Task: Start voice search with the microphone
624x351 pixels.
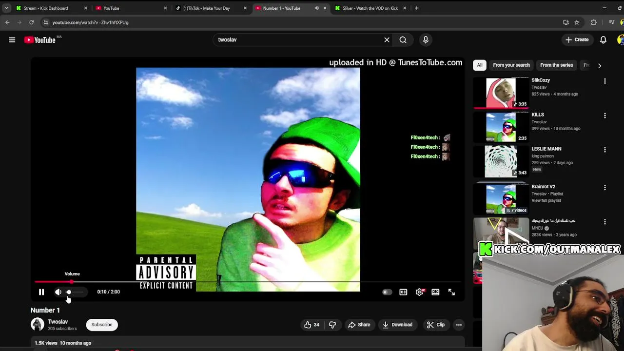Action: 426,40
